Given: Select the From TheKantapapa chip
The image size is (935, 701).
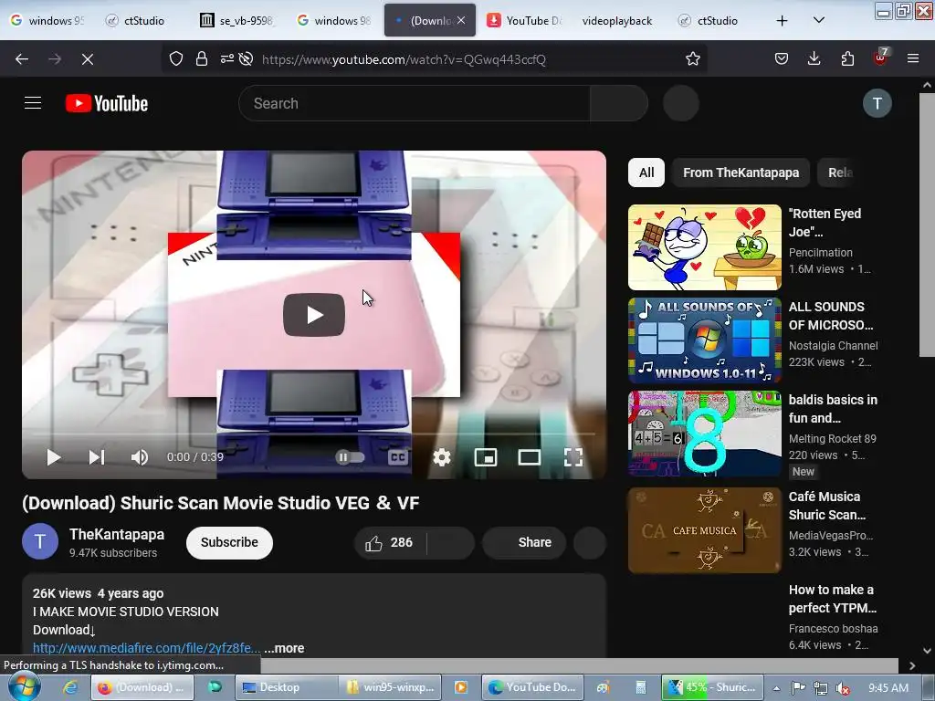Looking at the screenshot, I should coord(741,173).
